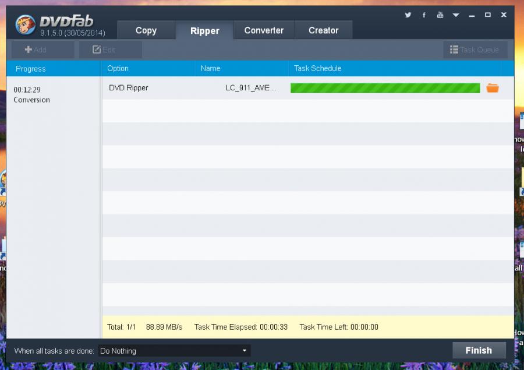524x370 pixels.
Task: Open DVDFab's Facebook page icon
Action: pos(424,15)
